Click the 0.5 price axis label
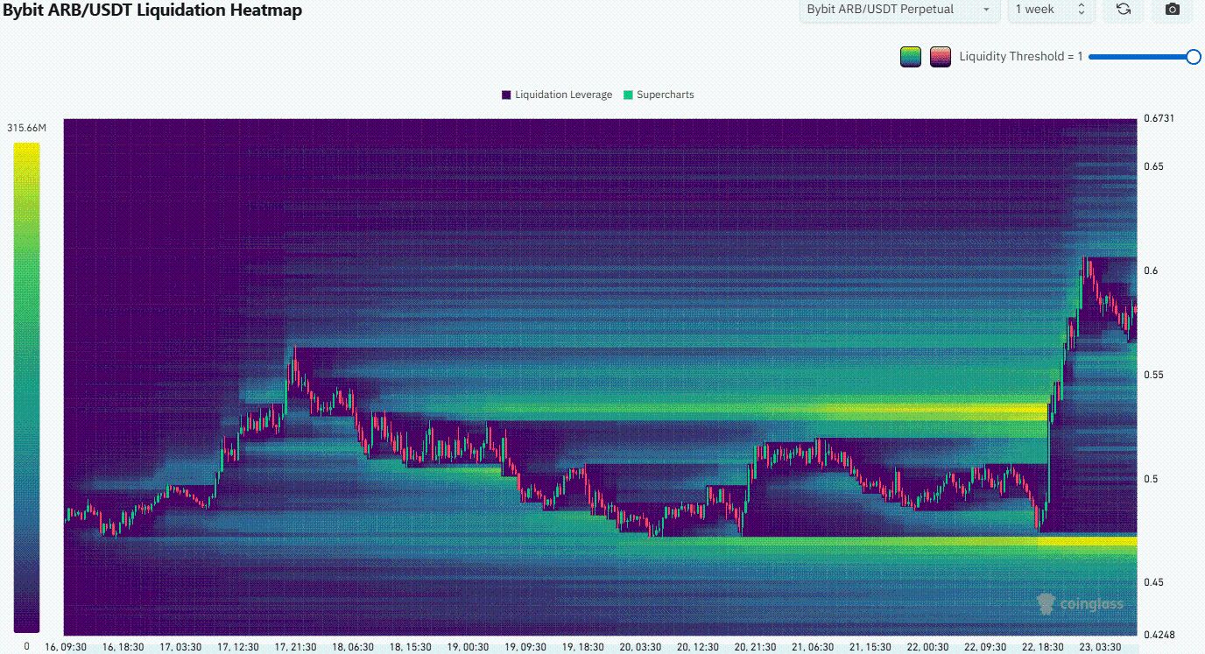The image size is (1205, 654). (x=1150, y=479)
